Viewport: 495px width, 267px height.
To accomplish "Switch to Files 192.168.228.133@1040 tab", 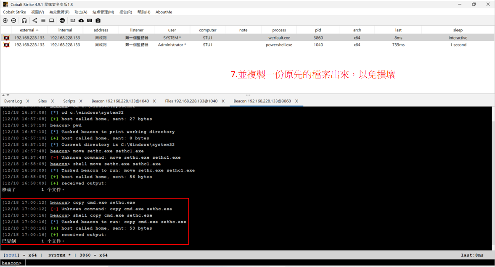I will (x=191, y=101).
